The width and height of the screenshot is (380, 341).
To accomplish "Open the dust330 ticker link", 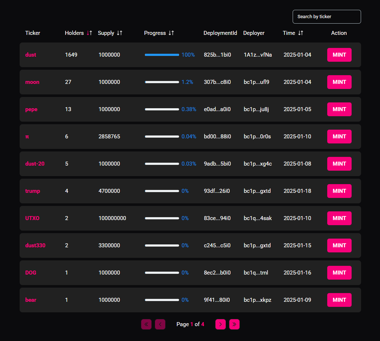I will 35,245.
